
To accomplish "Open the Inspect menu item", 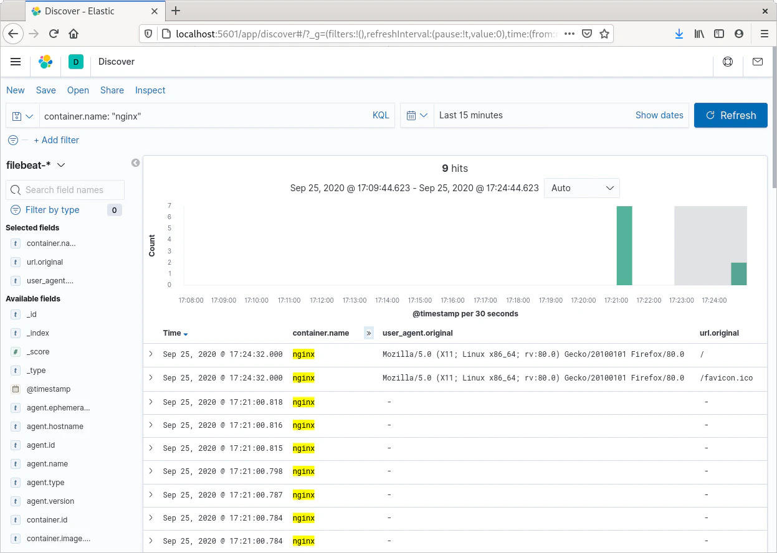I will (150, 90).
